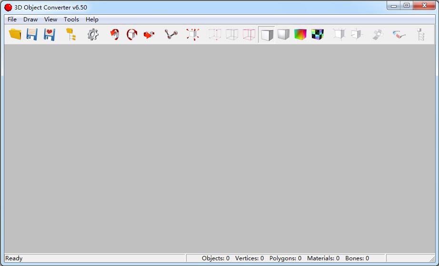Open the Draw menu
Image resolution: width=439 pixels, height=266 pixels.
pos(30,20)
